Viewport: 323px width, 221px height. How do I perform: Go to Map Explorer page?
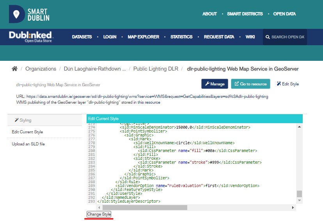click(x=143, y=37)
